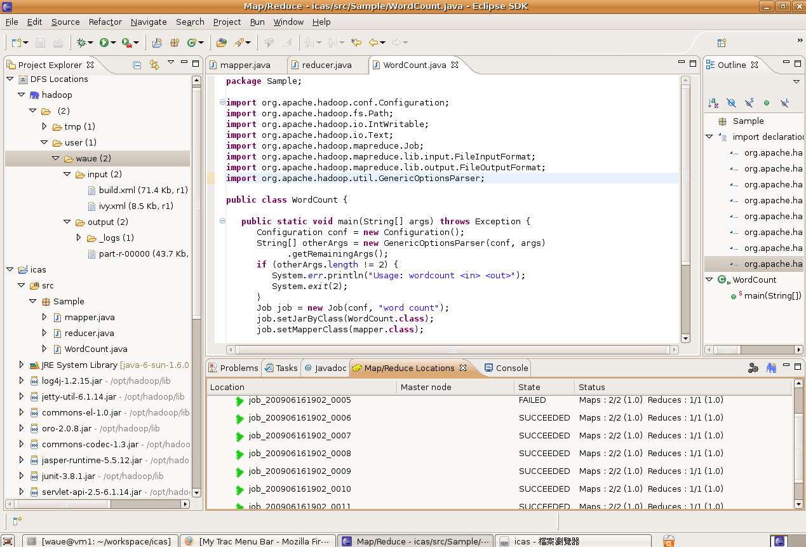806x547 pixels.
Task: Click the Back navigation arrow icon
Action: tap(373, 43)
